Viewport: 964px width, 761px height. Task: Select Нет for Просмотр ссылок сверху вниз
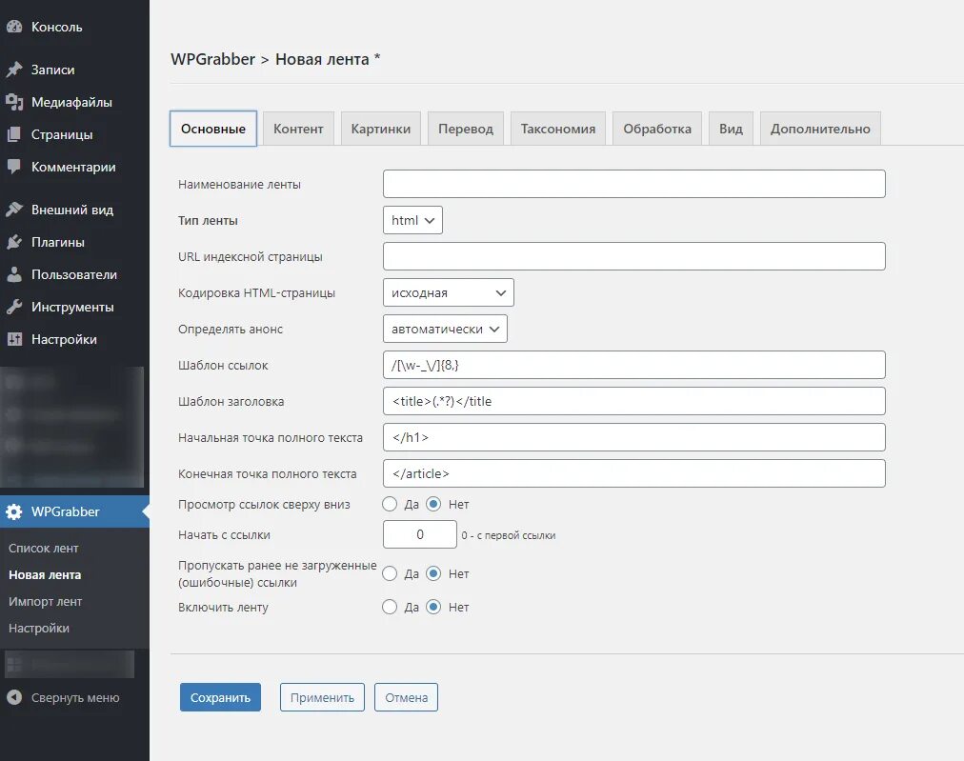tap(433, 504)
